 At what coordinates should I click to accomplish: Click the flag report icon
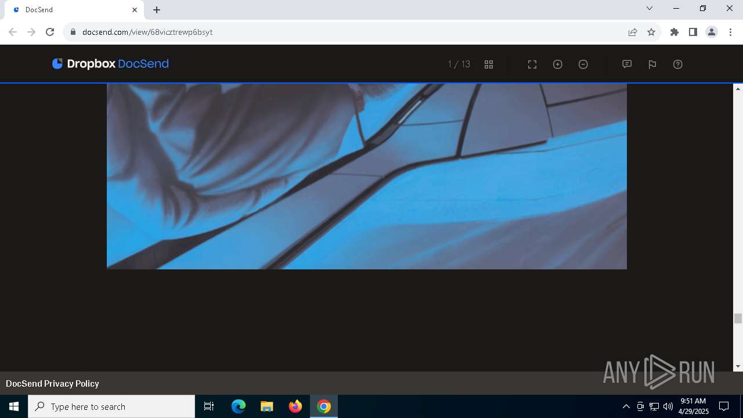pos(652,64)
